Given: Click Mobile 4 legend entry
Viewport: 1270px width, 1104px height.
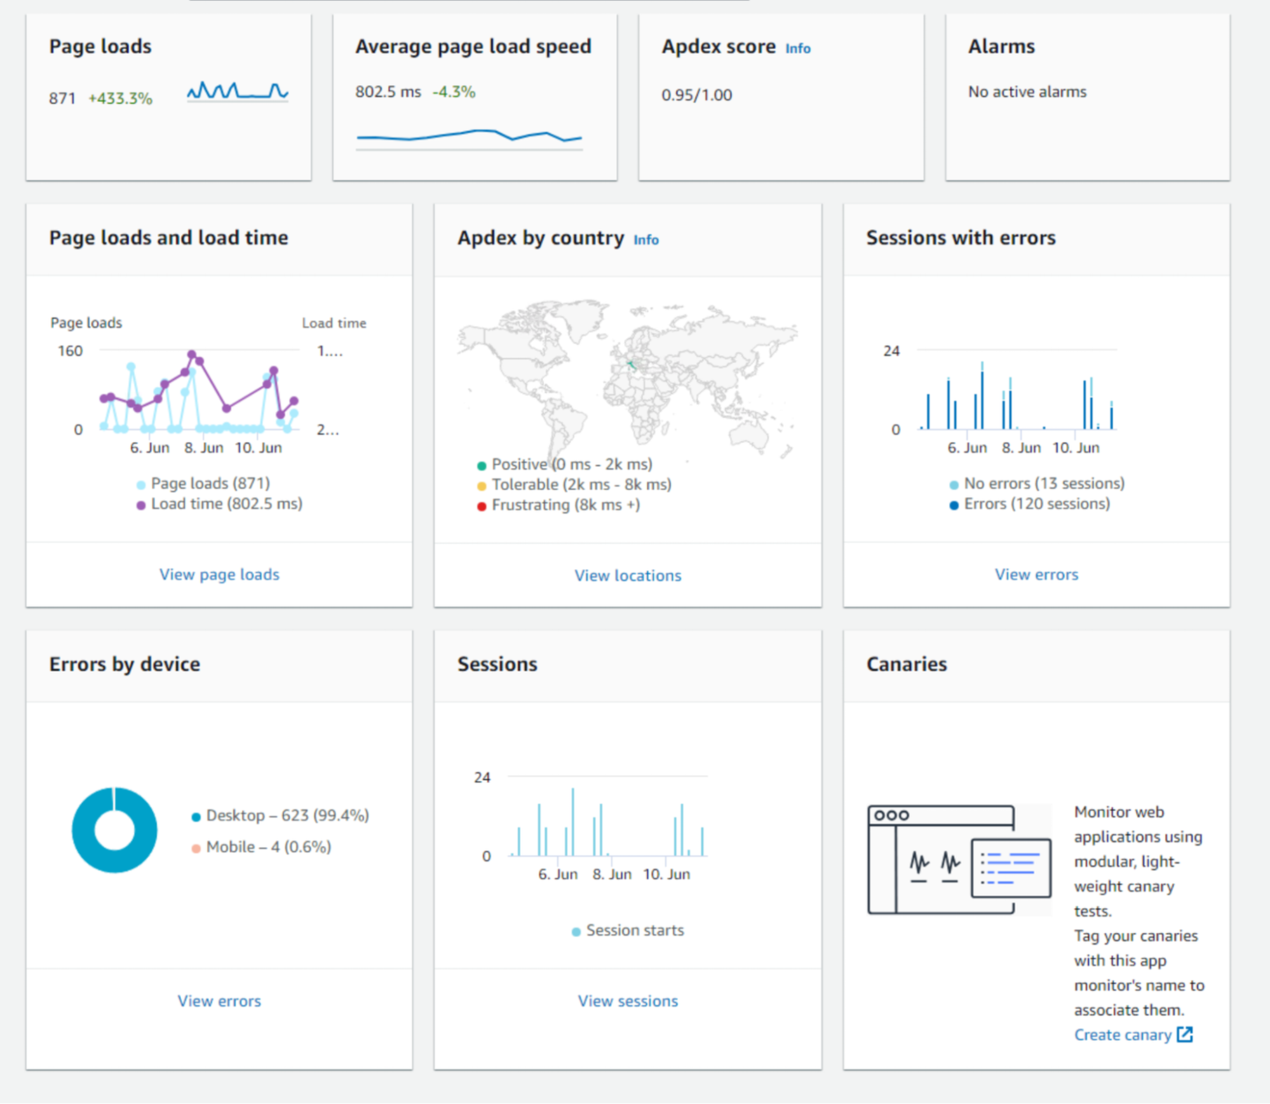Looking at the screenshot, I should pyautogui.click(x=268, y=847).
